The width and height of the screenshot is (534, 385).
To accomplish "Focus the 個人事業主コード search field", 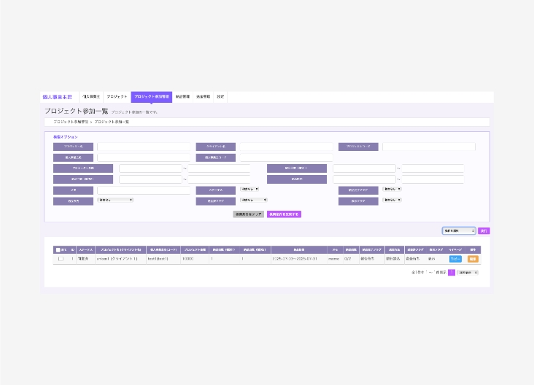I will pos(286,157).
